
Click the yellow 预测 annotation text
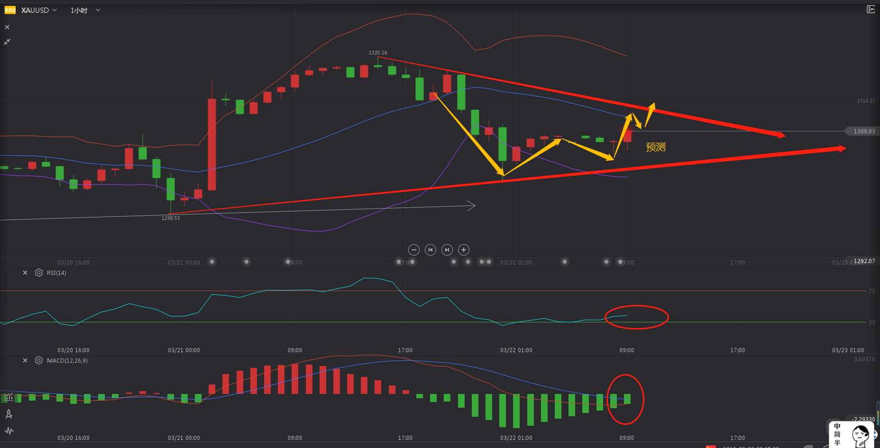(x=656, y=147)
